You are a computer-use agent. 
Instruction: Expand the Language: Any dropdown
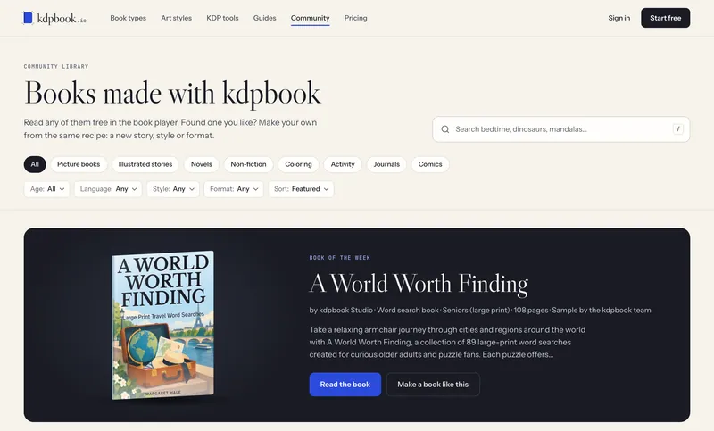pos(108,189)
